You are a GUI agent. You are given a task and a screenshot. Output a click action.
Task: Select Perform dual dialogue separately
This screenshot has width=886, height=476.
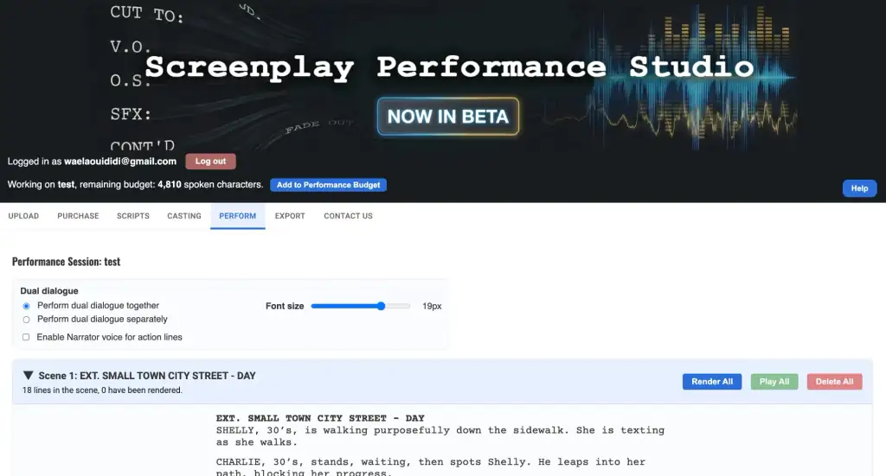click(26, 320)
